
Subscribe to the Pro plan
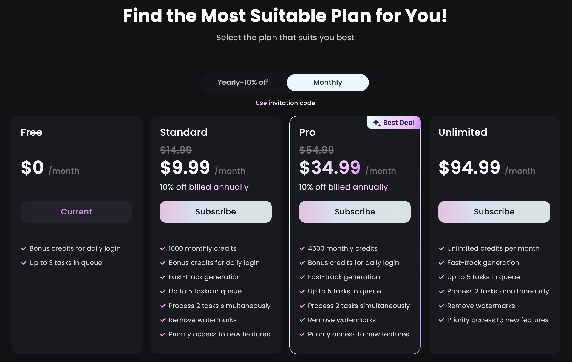[x=355, y=212]
